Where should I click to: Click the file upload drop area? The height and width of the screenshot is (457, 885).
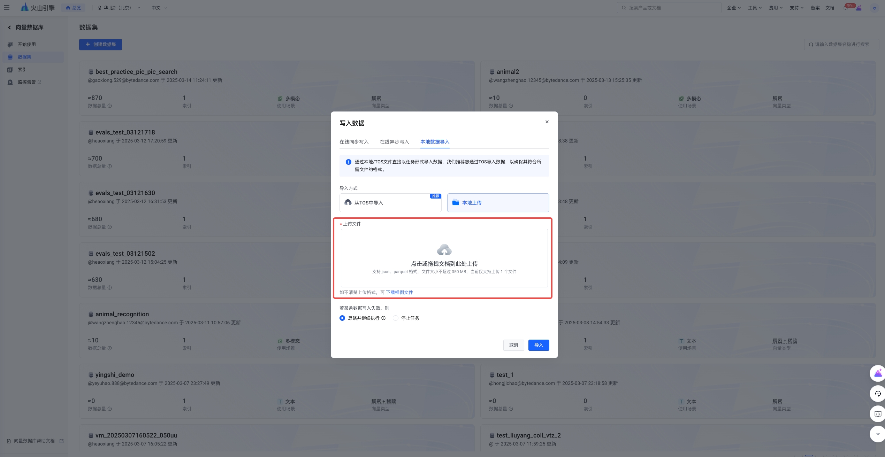(x=444, y=258)
